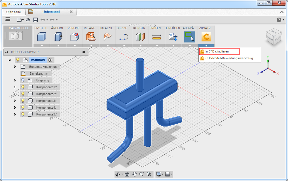Image resolution: width=288 pixels, height=181 pixels.
Task: Undo the last action
Action: pos(43,20)
